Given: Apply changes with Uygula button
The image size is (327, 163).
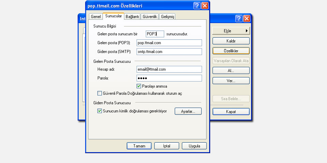Looking at the screenshot, I should point(194,146).
